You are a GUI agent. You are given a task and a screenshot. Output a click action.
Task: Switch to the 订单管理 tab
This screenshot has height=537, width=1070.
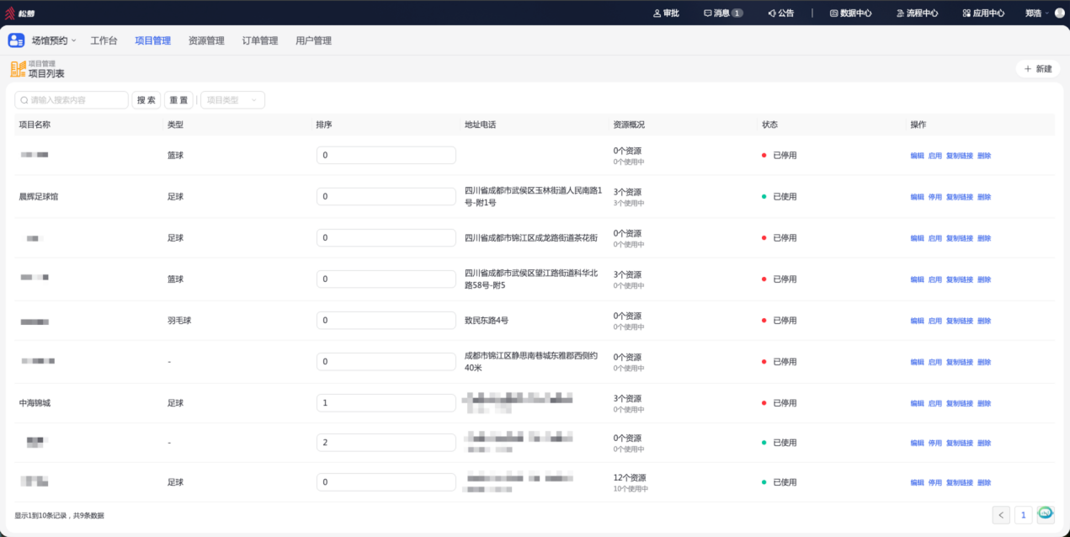(260, 40)
